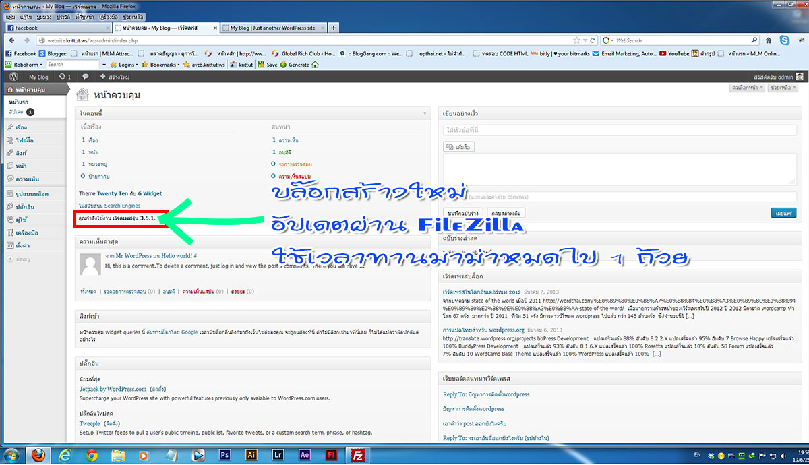The width and height of the screenshot is (809, 465).
Task: Open the history menu ประวัติ
Action: point(63,18)
